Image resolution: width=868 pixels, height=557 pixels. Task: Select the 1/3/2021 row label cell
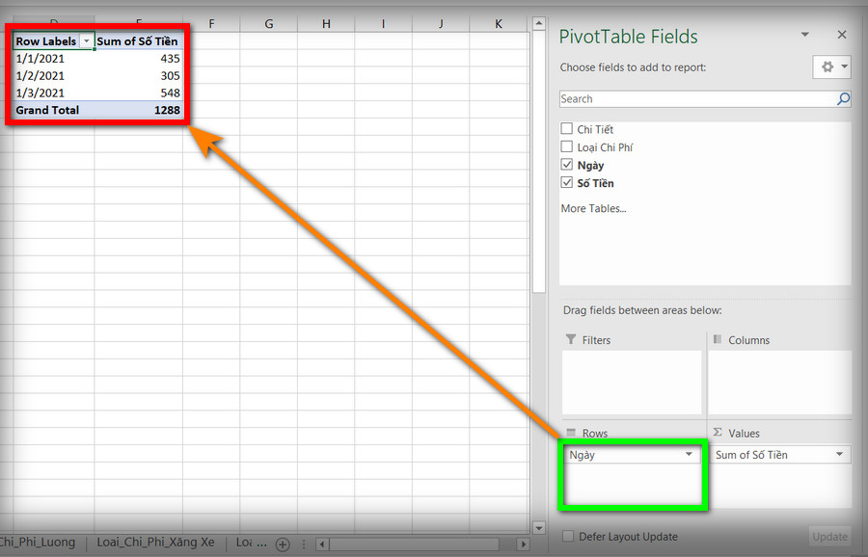click(x=54, y=93)
